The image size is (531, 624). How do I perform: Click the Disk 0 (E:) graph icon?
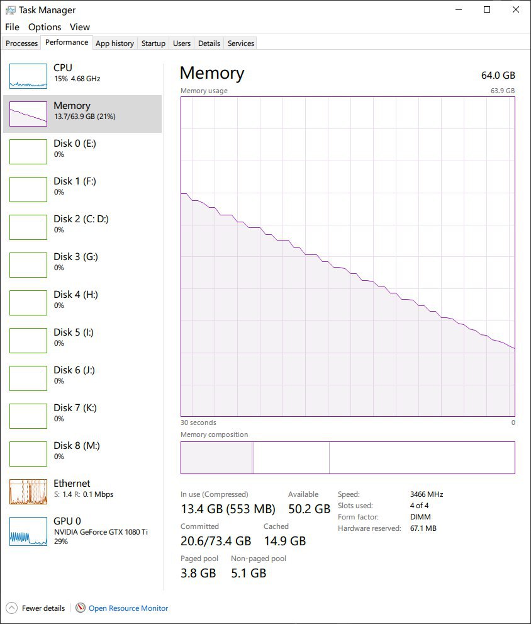(28, 152)
